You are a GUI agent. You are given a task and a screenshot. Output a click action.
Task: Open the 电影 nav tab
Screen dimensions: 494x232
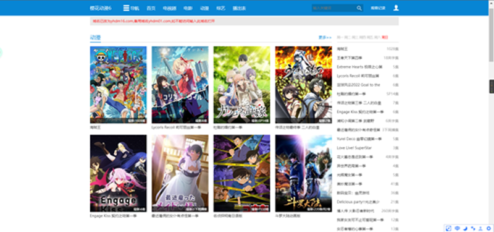[188, 8]
